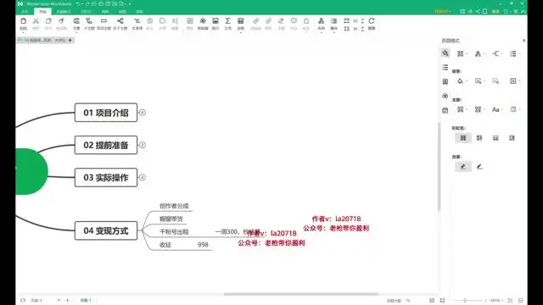Click the Relationship line icon
Screen dimensions: 543x305
137,21
